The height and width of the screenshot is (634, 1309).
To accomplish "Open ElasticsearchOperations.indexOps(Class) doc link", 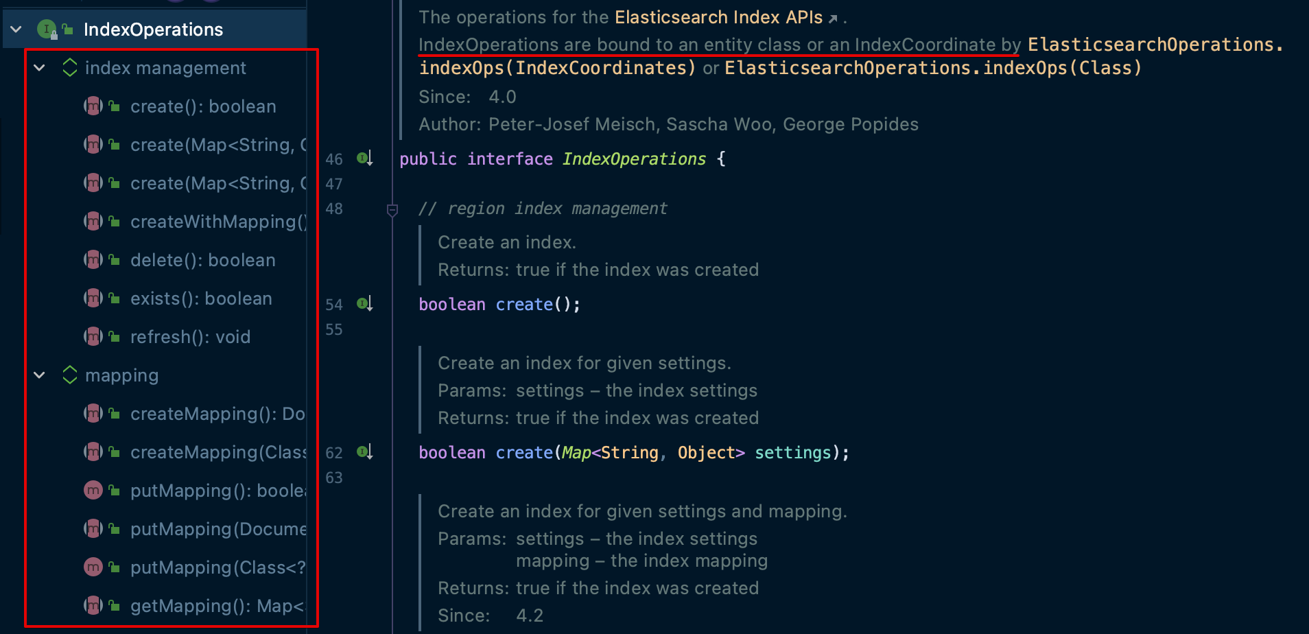I will click(933, 68).
